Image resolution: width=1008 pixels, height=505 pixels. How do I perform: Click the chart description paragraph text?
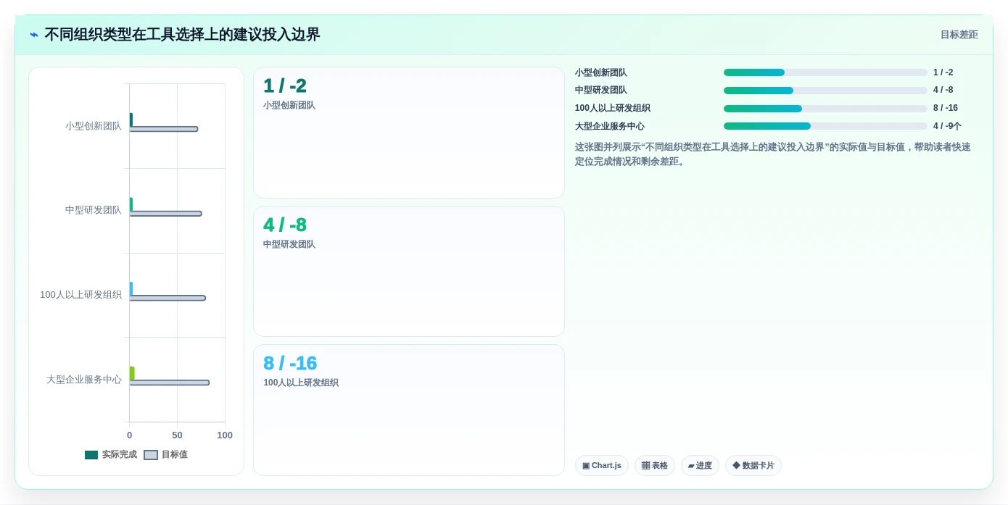773,154
